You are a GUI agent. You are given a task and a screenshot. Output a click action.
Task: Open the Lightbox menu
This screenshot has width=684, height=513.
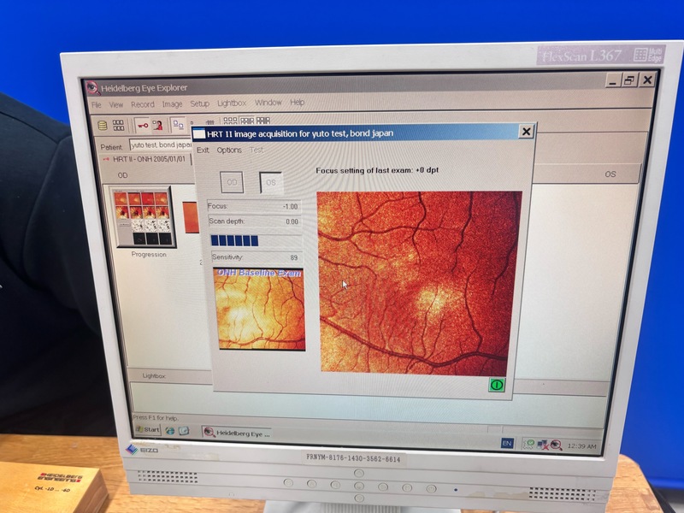click(231, 103)
